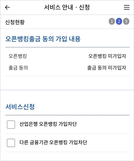Select step 3 circle indicator

pos(126,21)
